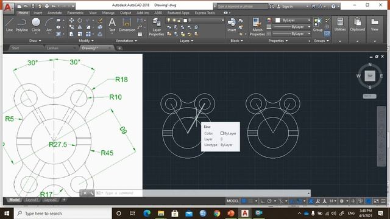390x219 pixels.
Task: Click the Undo arrow in quick access toolbar
Action: click(x=54, y=6)
